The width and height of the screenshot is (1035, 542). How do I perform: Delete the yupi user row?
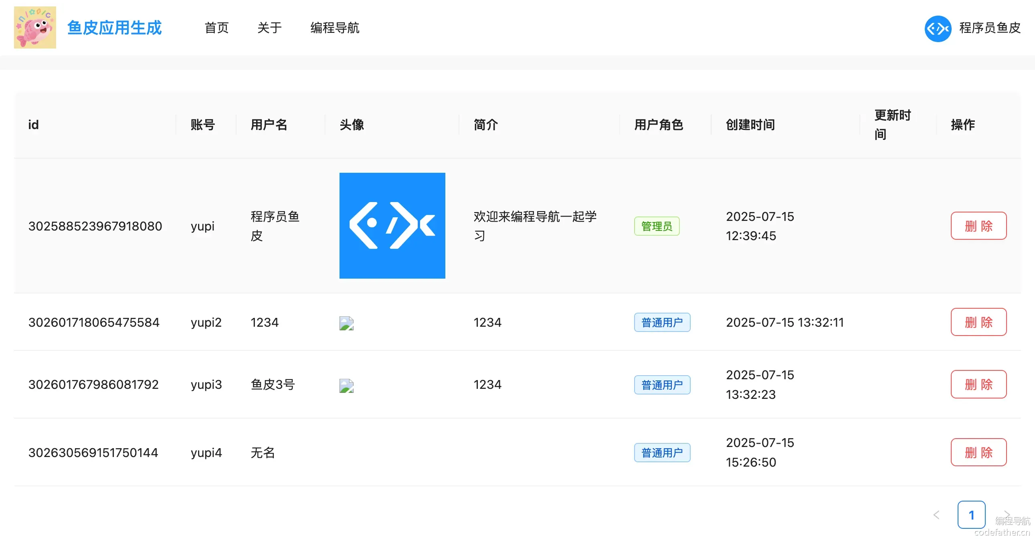(978, 226)
